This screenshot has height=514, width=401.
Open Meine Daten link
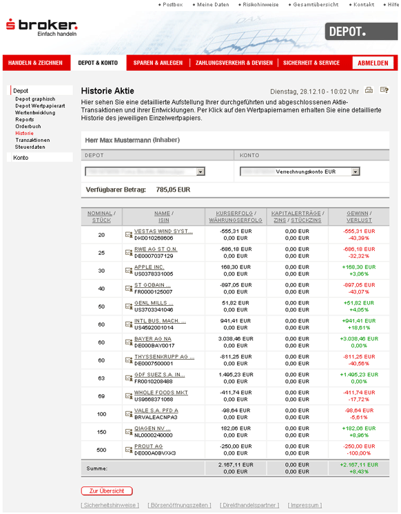(x=213, y=5)
